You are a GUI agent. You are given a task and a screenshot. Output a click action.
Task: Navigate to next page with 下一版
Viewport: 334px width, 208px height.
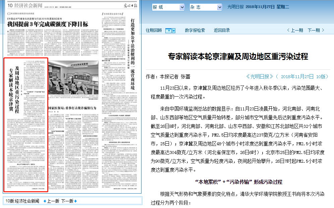(x=67, y=201)
